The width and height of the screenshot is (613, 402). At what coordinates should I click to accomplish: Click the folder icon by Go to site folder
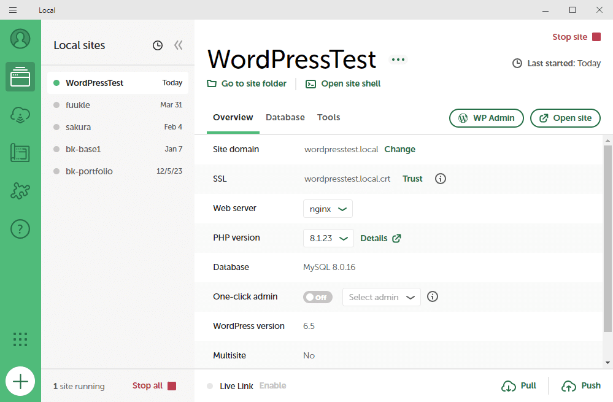click(x=212, y=83)
